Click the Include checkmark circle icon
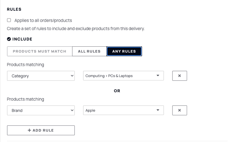Viewport: 234px width, 142px height. pyautogui.click(x=9, y=39)
